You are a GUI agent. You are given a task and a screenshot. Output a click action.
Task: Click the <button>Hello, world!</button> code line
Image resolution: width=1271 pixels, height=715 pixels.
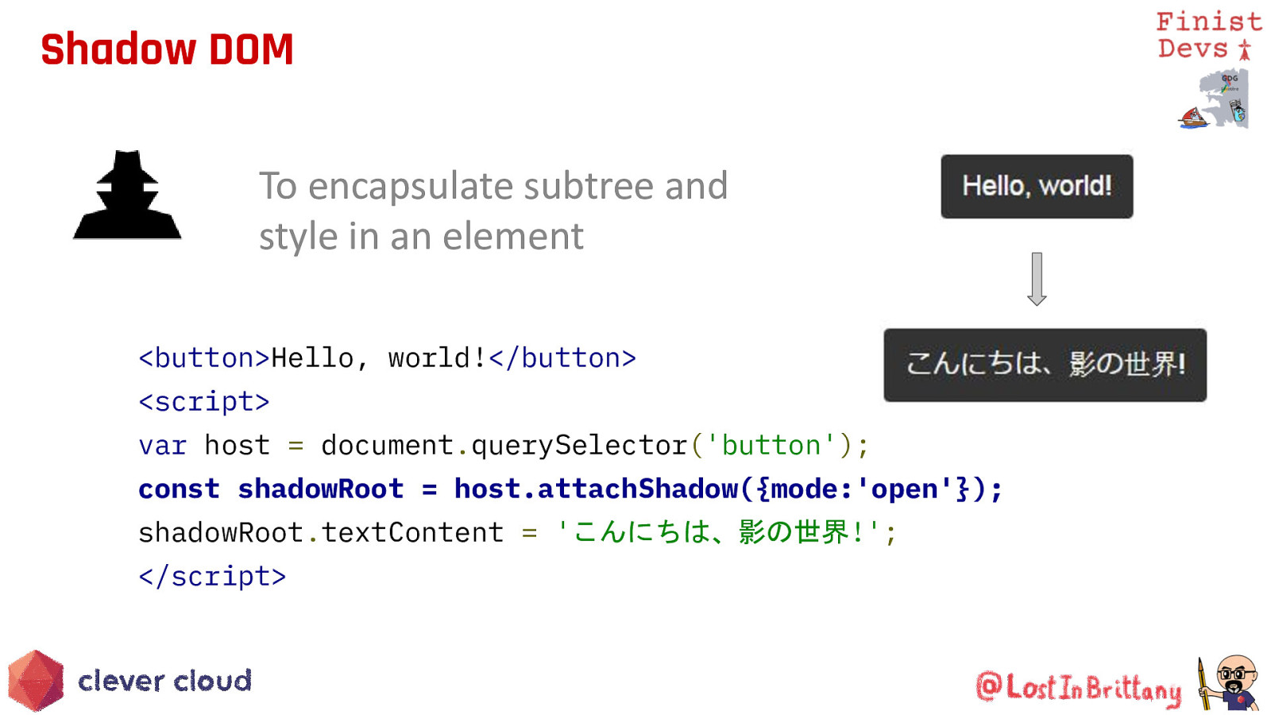tap(387, 358)
